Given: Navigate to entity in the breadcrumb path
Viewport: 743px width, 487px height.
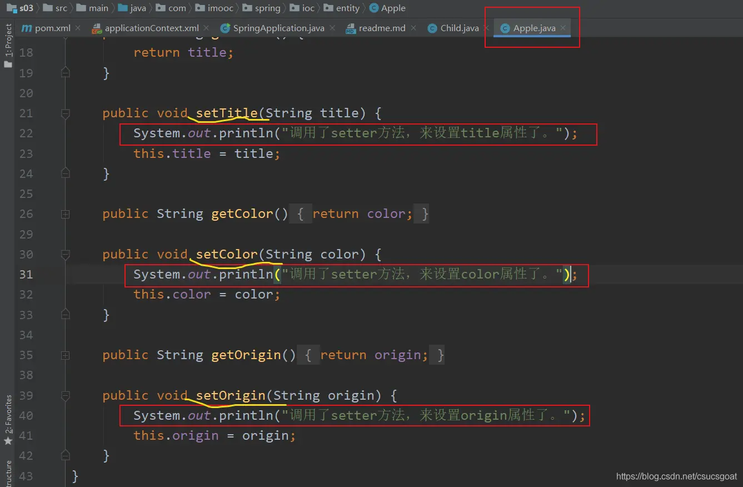Looking at the screenshot, I should (347, 8).
